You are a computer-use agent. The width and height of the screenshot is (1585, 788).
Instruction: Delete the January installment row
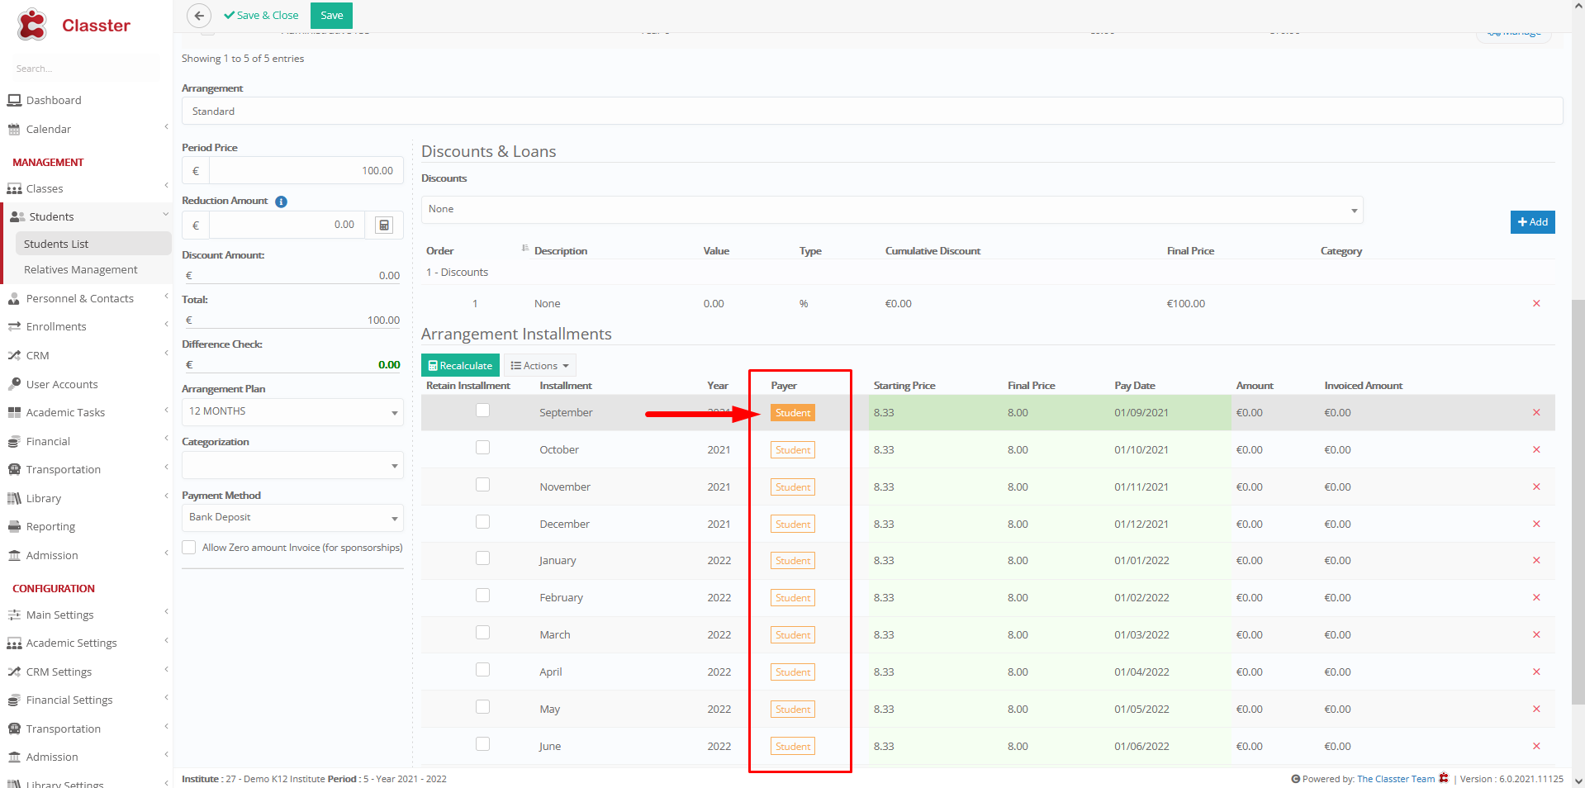[1536, 560]
